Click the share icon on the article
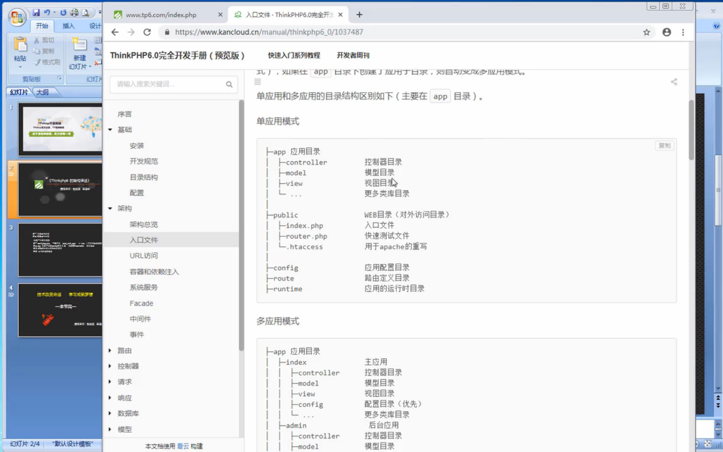 [674, 82]
